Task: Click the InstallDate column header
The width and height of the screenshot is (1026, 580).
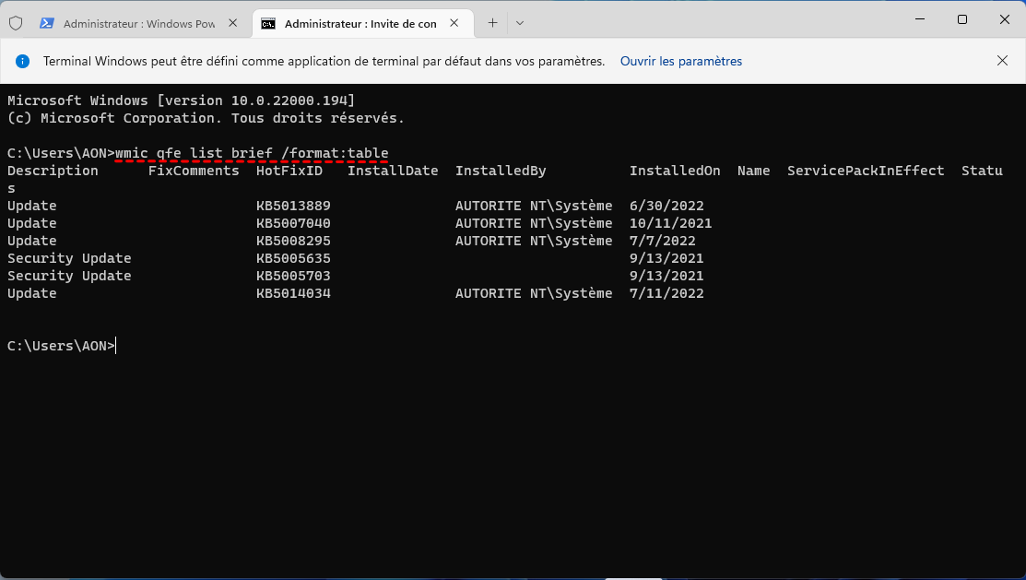Action: point(393,171)
